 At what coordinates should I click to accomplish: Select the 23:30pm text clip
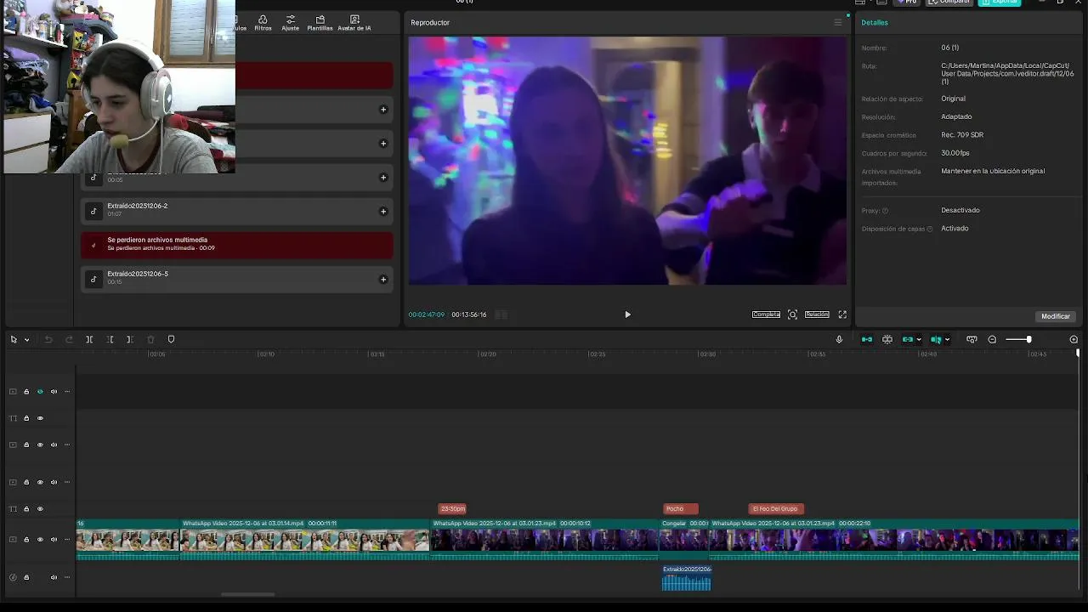453,509
